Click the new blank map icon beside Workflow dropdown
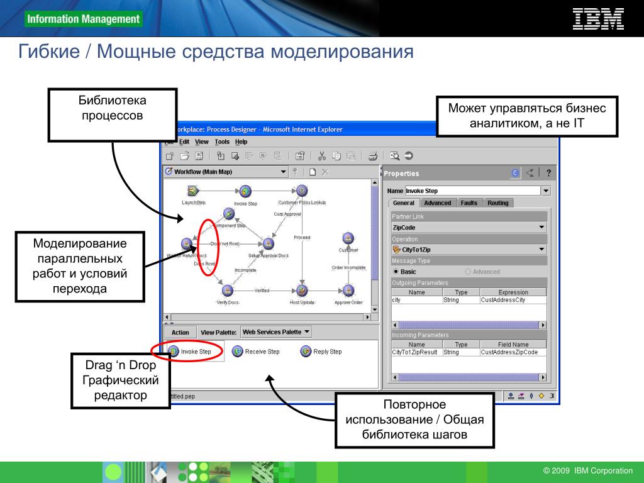This screenshot has width=644, height=483. [313, 172]
